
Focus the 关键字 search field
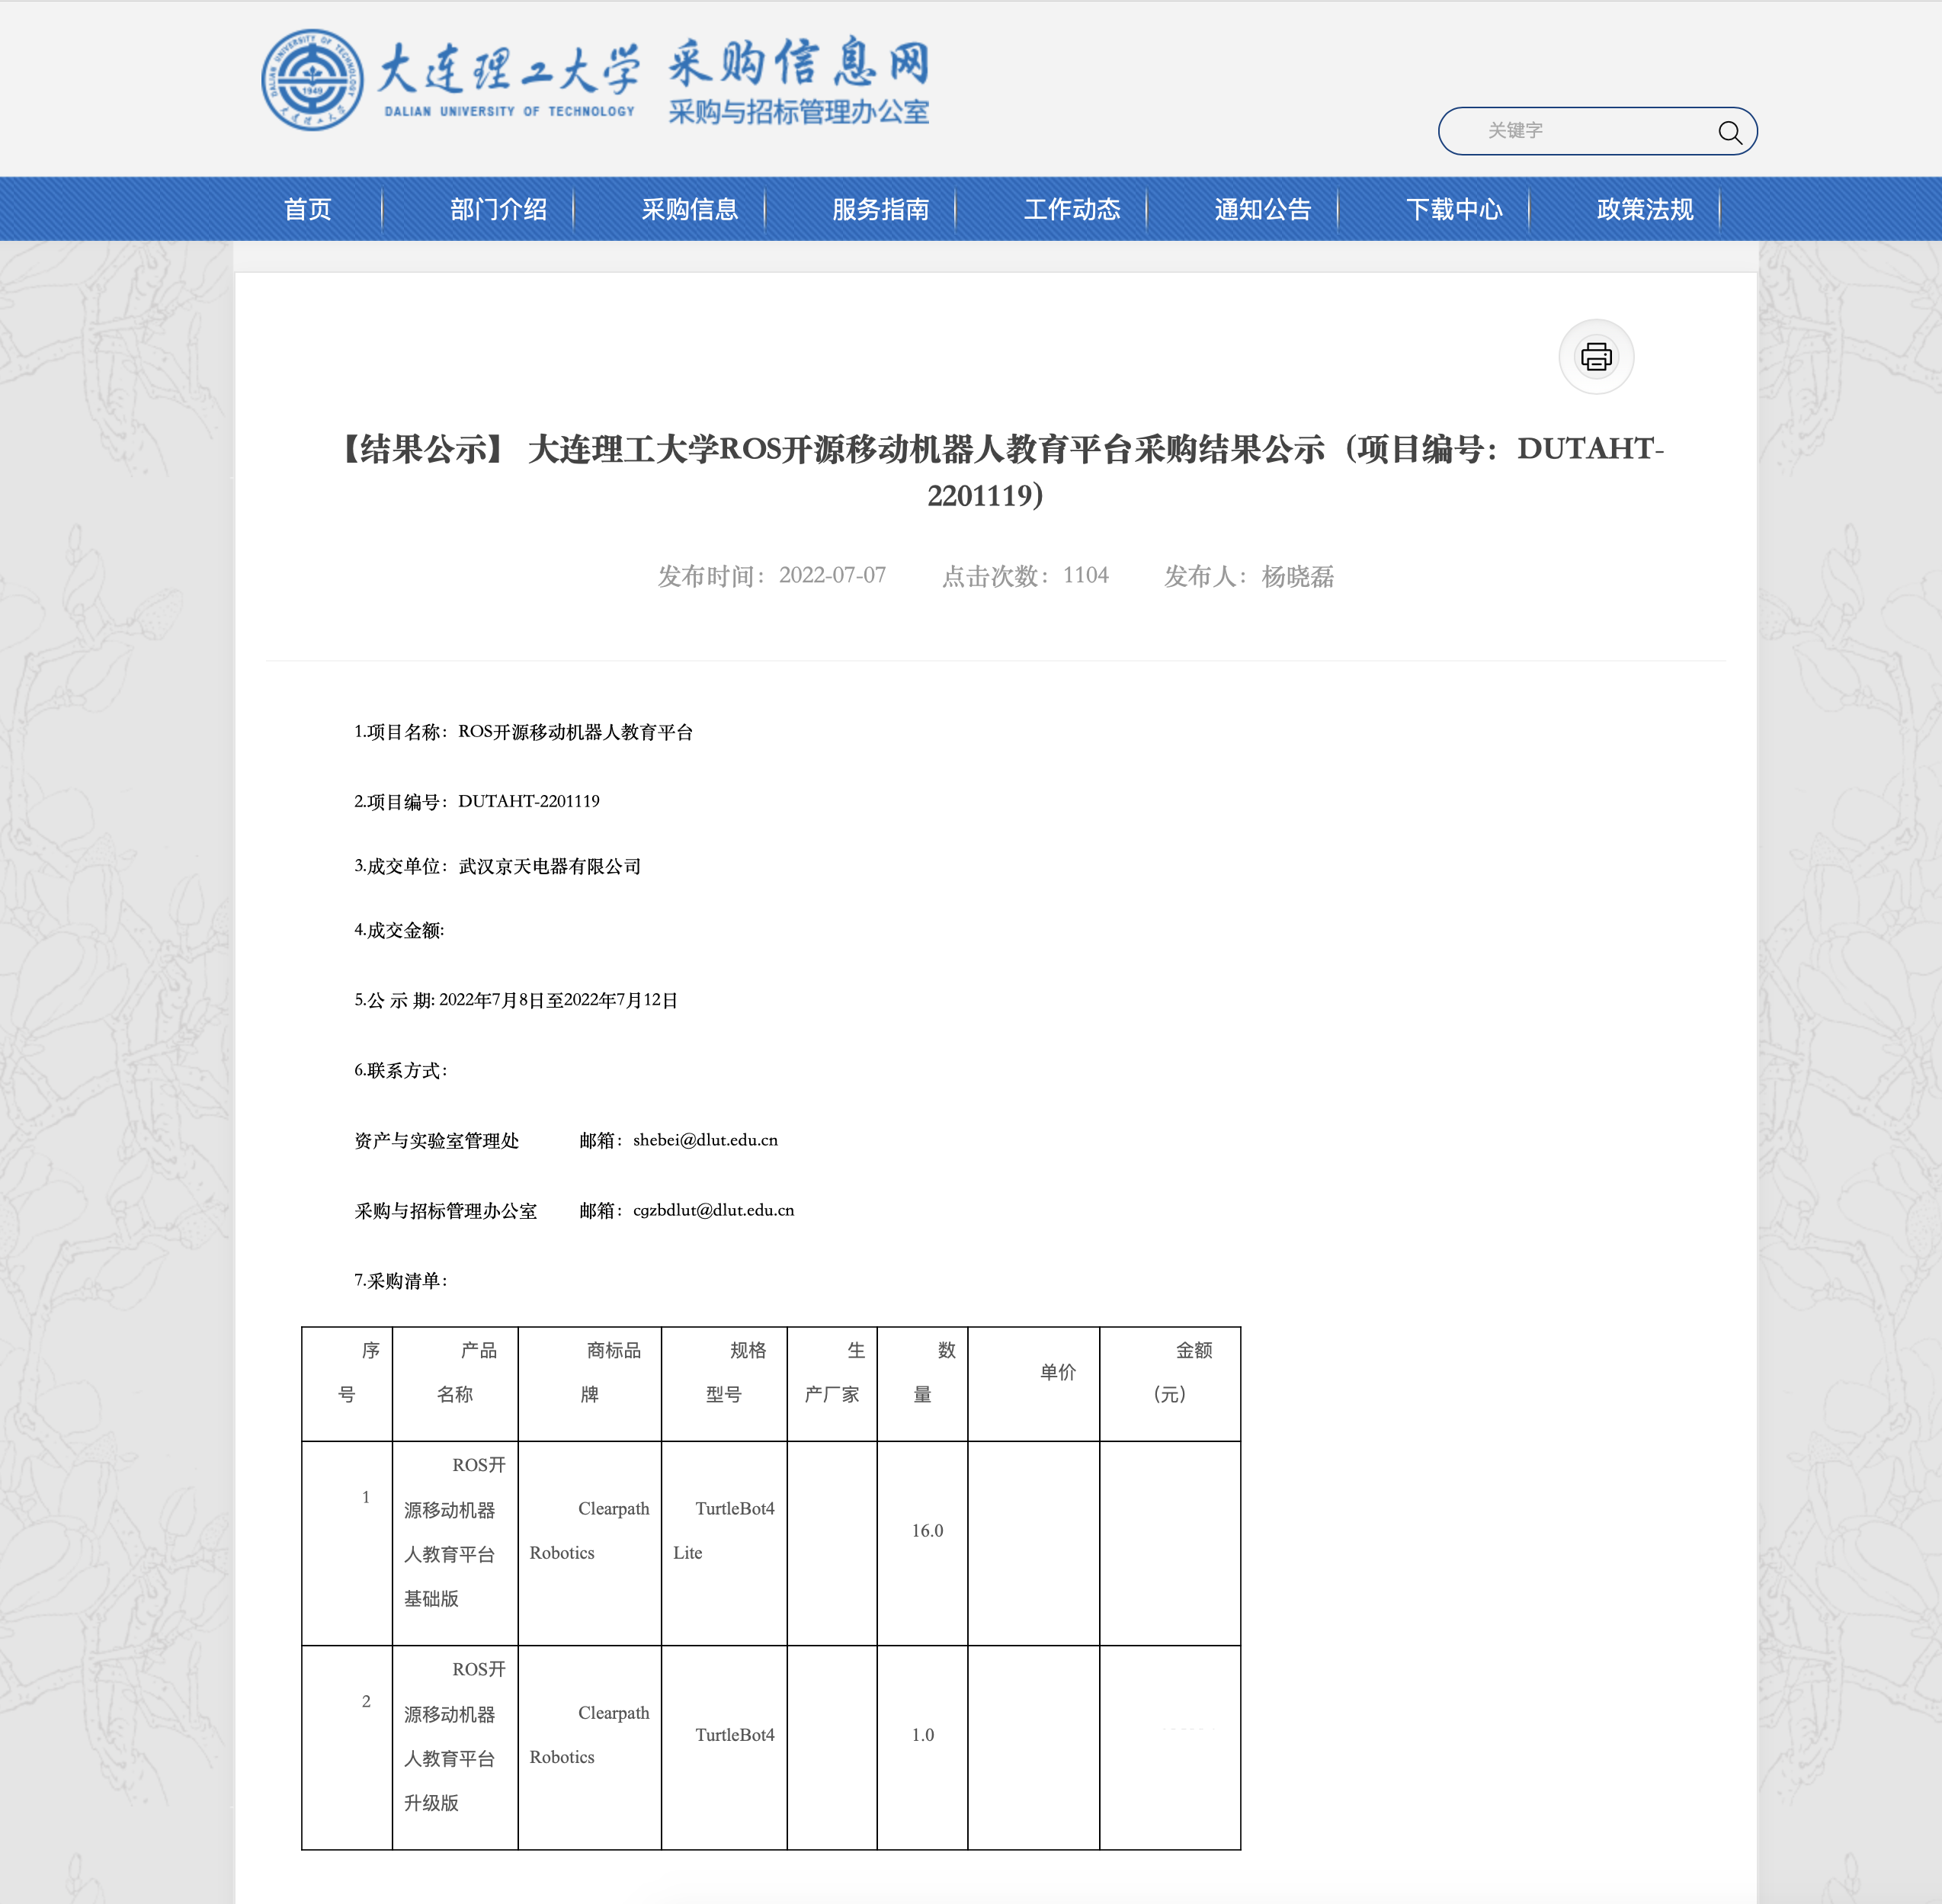pos(1597,131)
